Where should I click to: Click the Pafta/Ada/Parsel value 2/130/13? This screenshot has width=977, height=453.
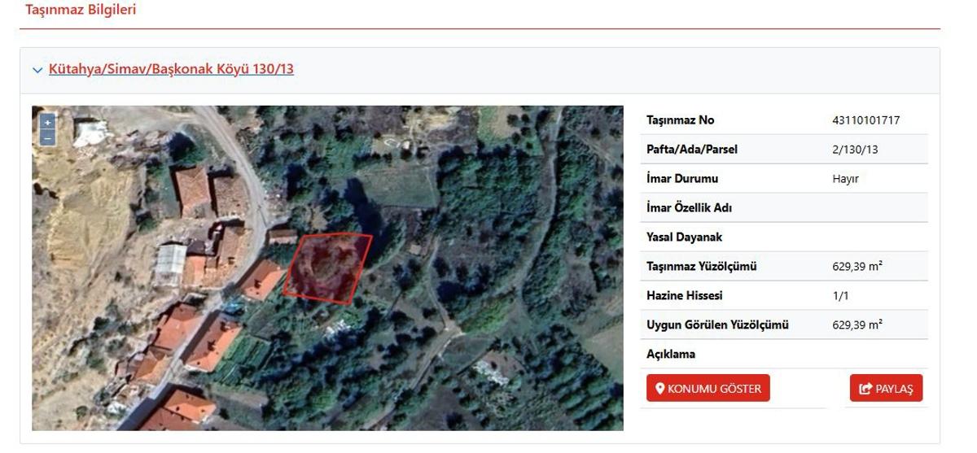click(855, 149)
